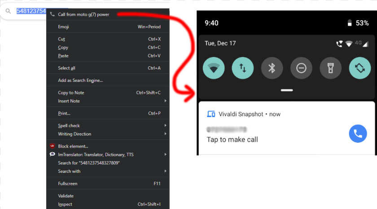Choose Paste from the context menu
377x209 pixels.
coord(108,55)
